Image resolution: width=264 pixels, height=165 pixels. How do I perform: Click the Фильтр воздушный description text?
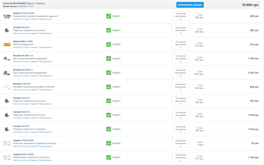tap(23, 45)
